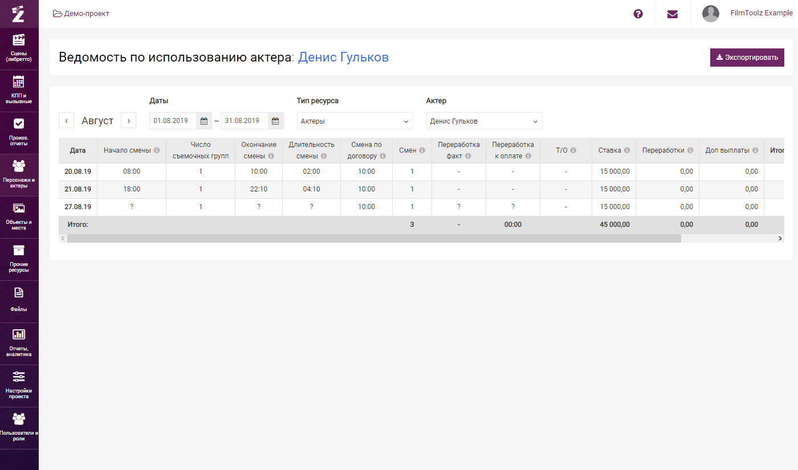Click info icon next to Т/О header

tap(573, 150)
